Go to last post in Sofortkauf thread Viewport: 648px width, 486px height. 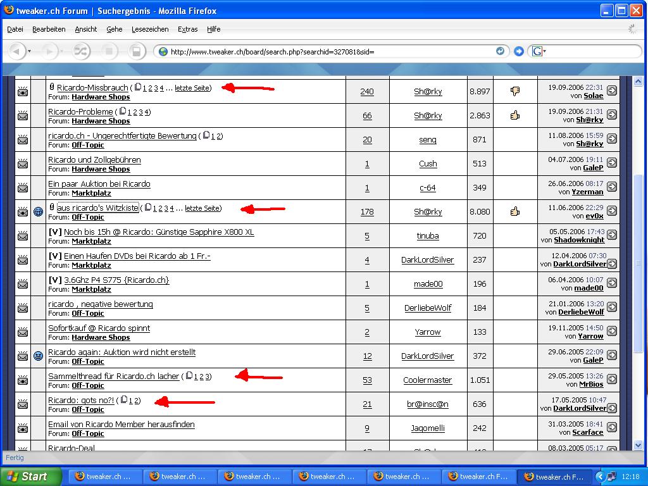coord(612,332)
